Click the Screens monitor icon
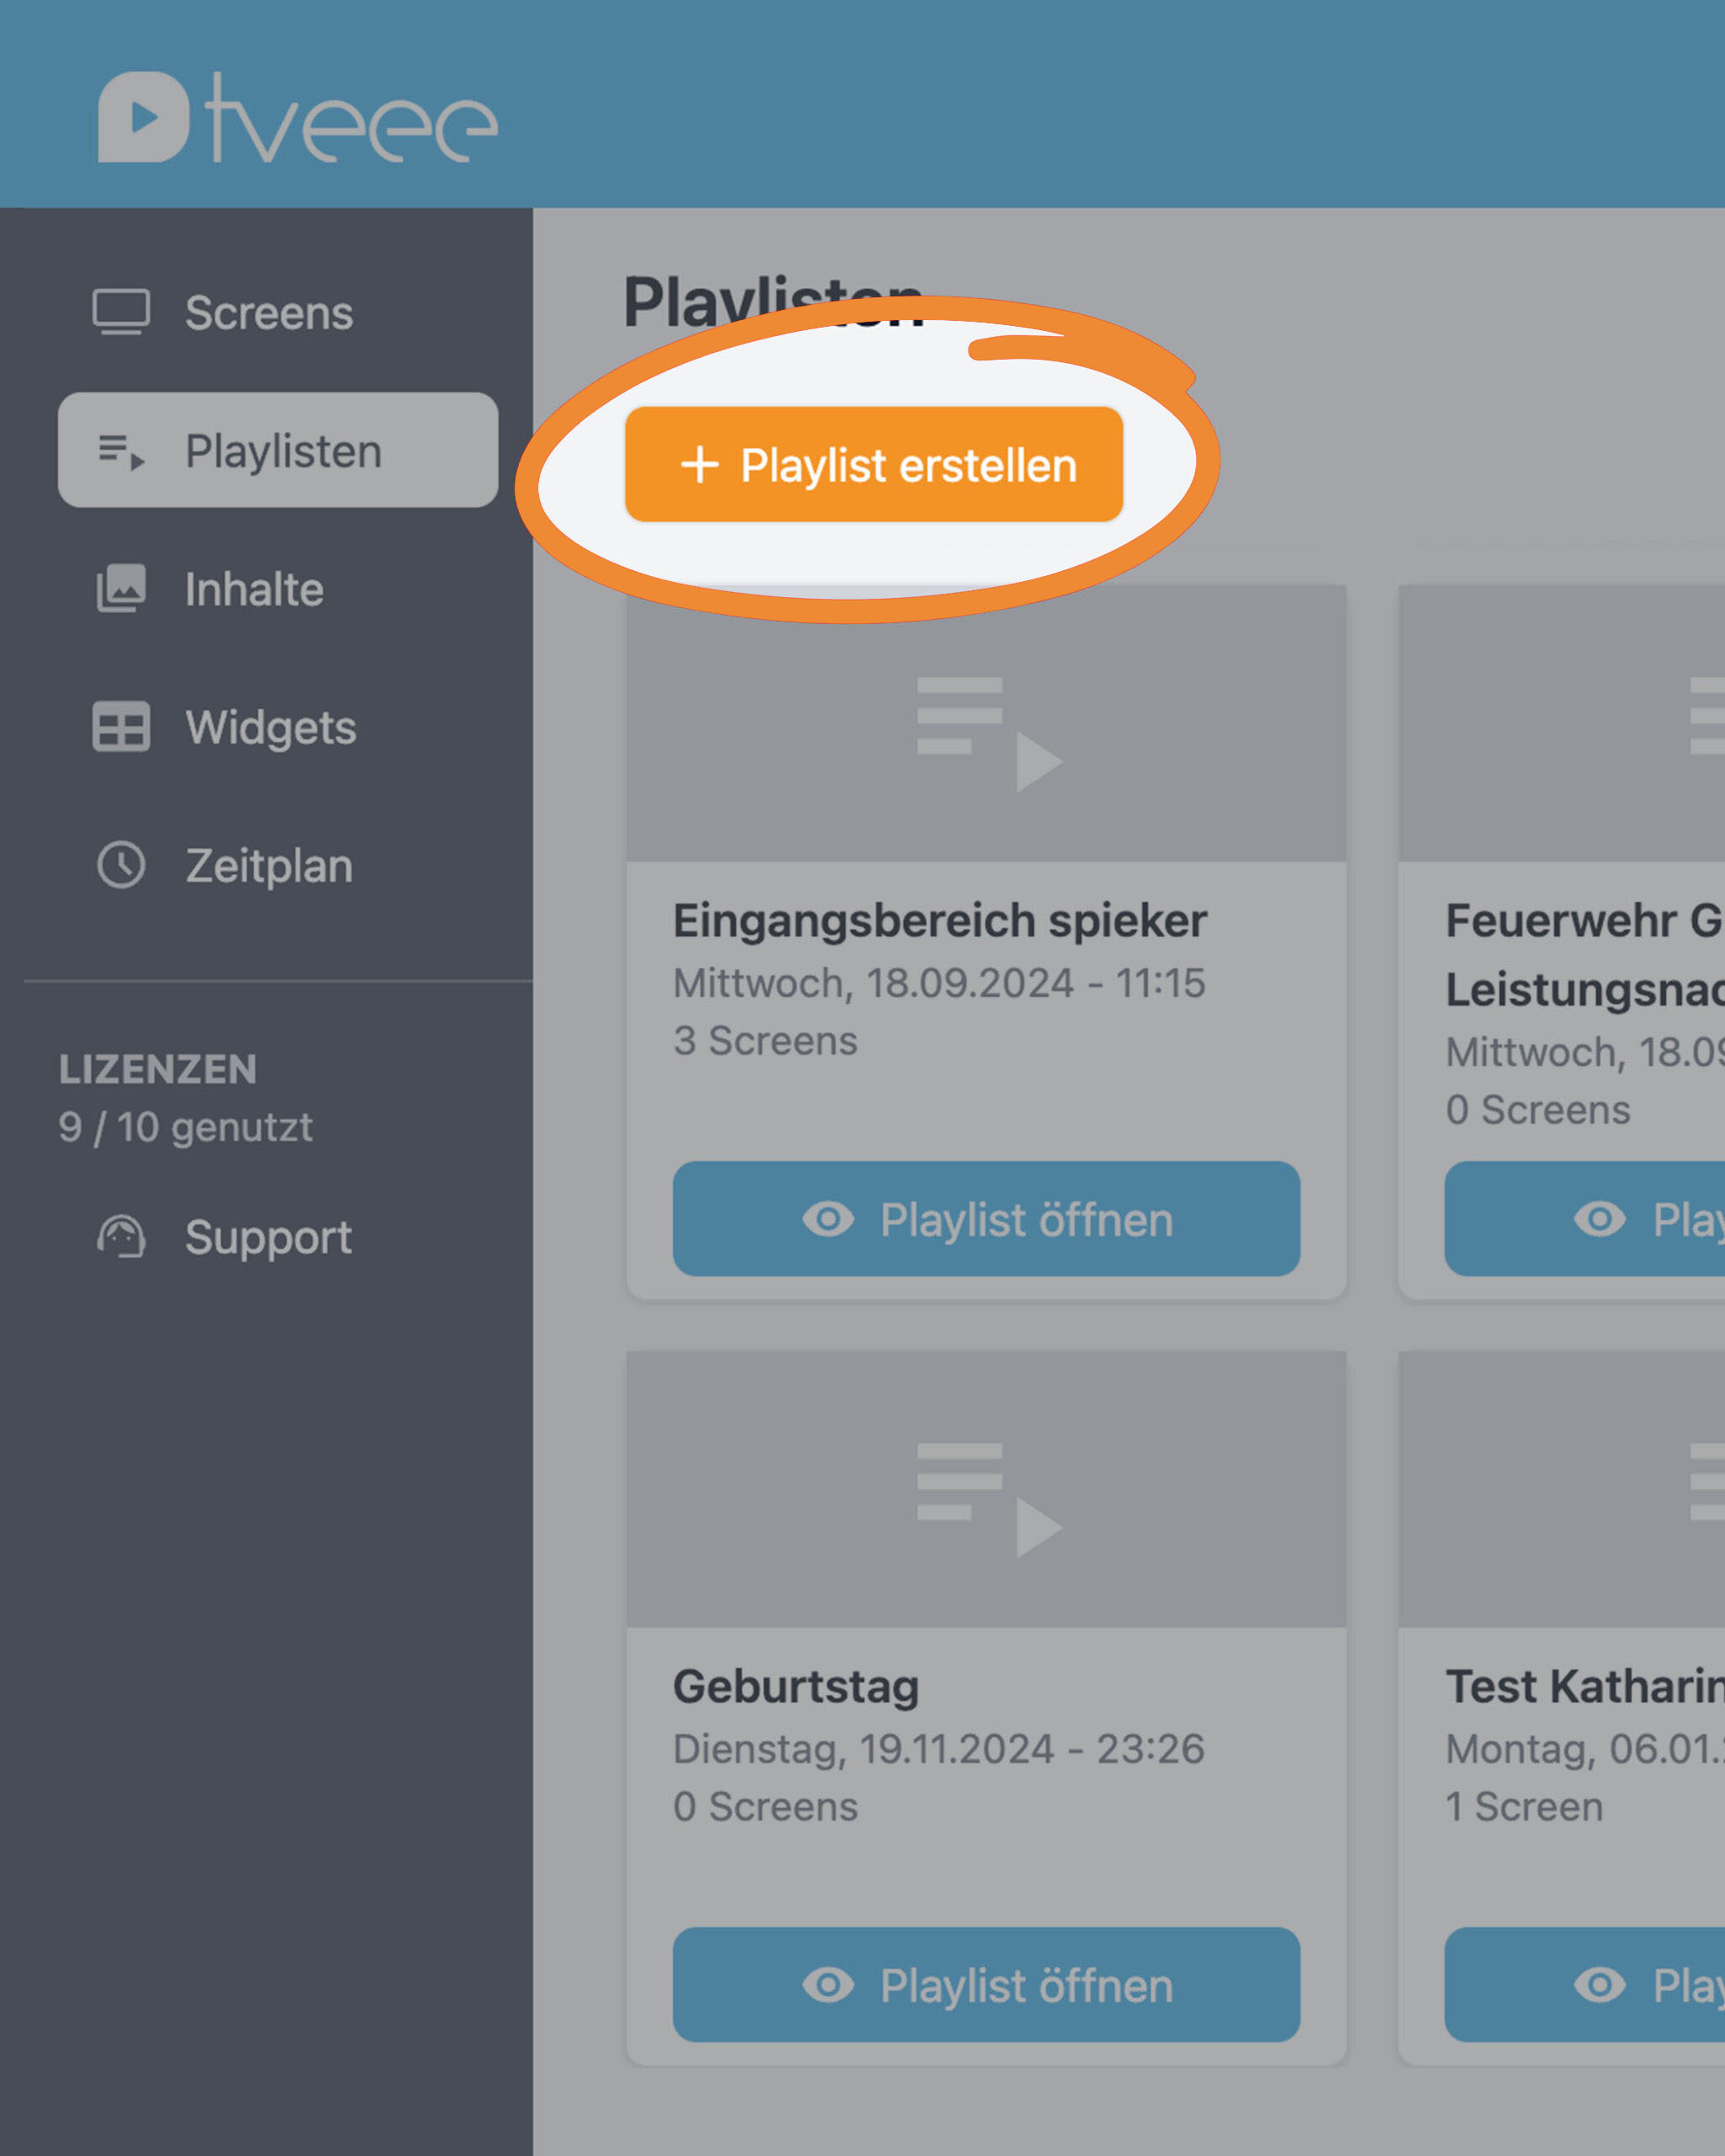Image resolution: width=1725 pixels, height=2156 pixels. pyautogui.click(x=121, y=312)
